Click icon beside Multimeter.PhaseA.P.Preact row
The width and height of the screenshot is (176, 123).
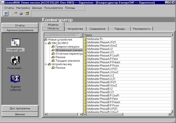(85, 62)
